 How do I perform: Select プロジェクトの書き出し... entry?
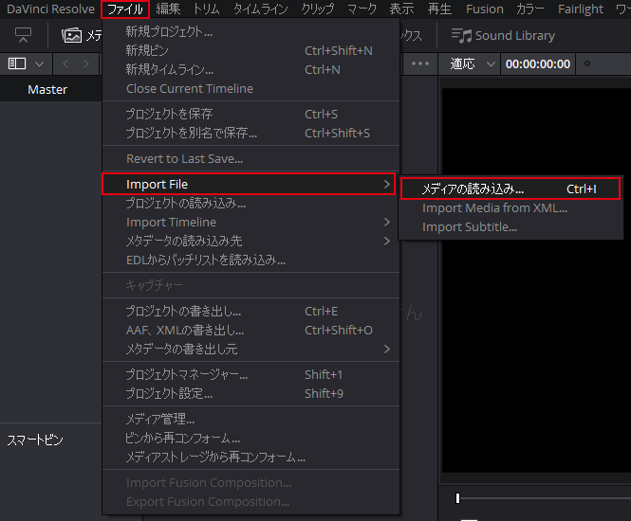click(251, 312)
